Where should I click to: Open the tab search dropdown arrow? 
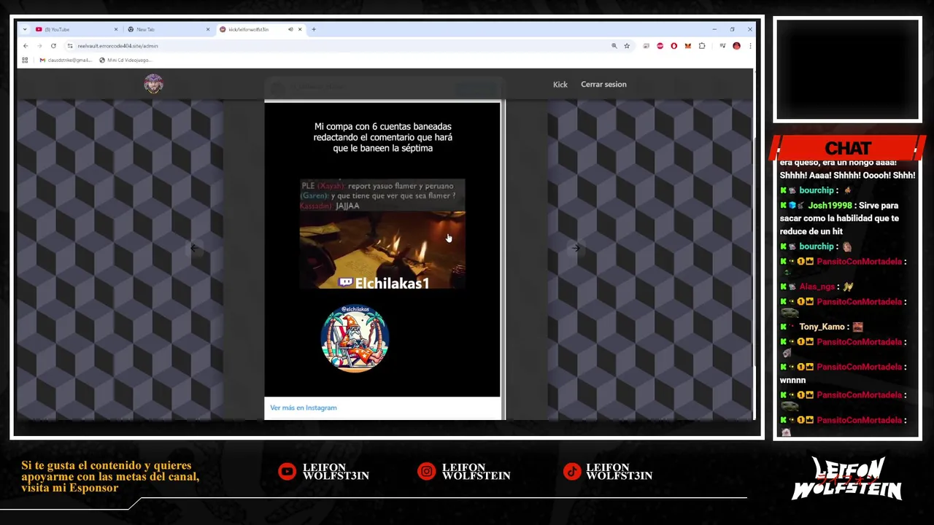point(25,29)
